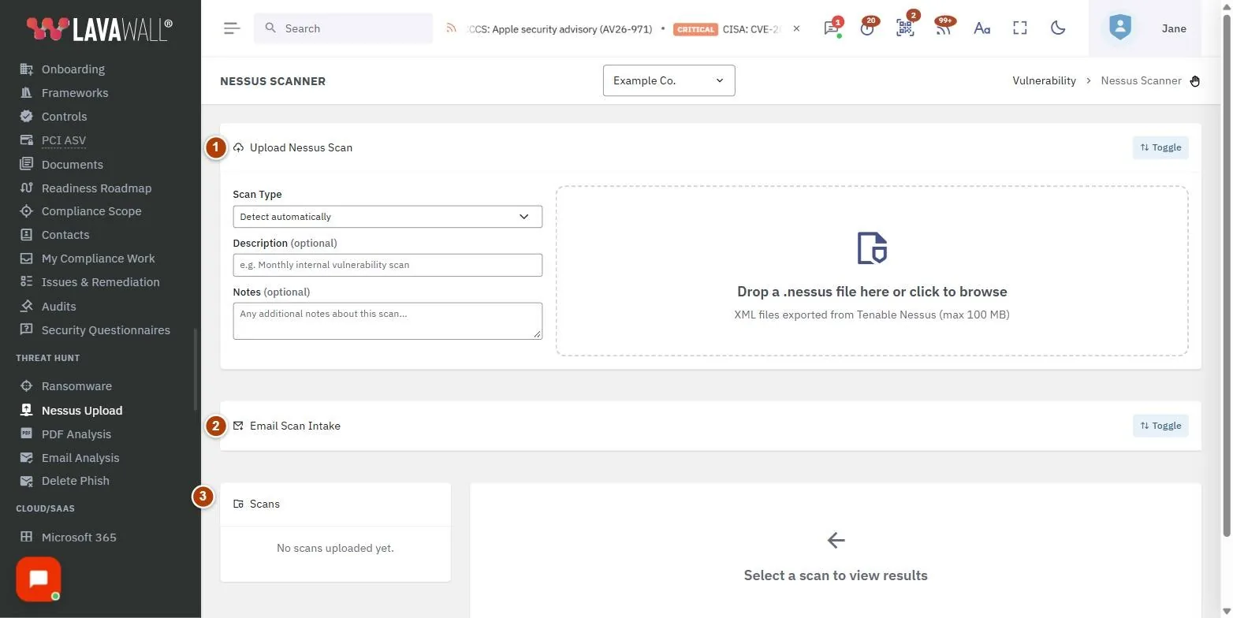The width and height of the screenshot is (1233, 618).
Task: Open the Scan Type dropdown
Action: 387,217
